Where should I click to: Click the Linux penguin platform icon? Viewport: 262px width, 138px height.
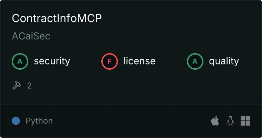click(x=230, y=121)
